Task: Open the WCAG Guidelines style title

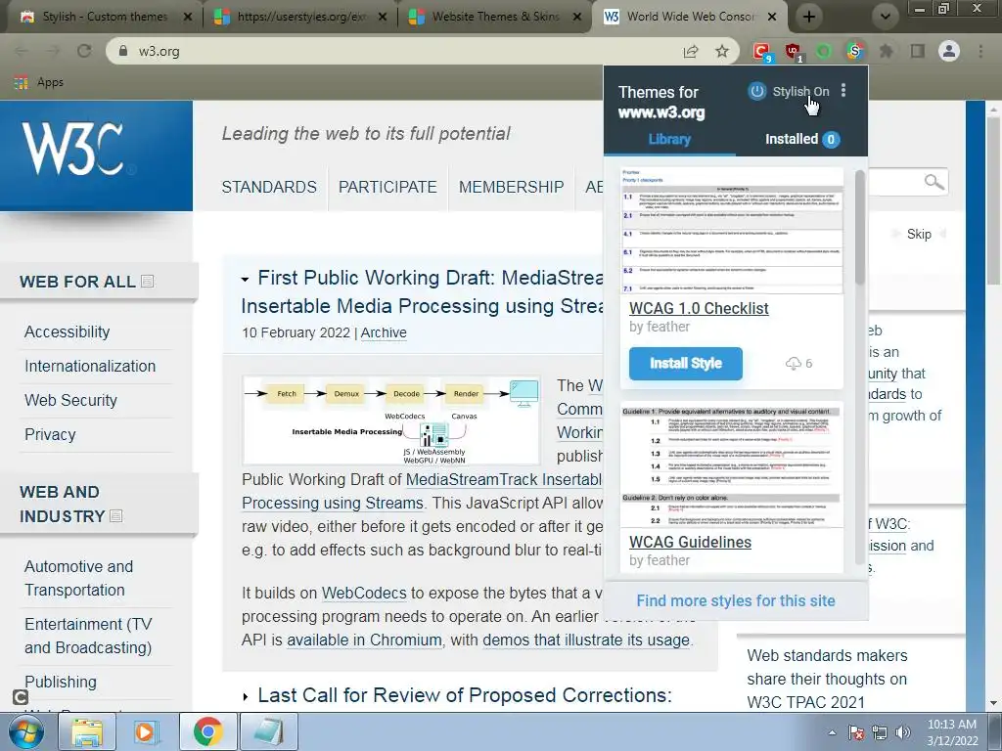Action: 690,542
